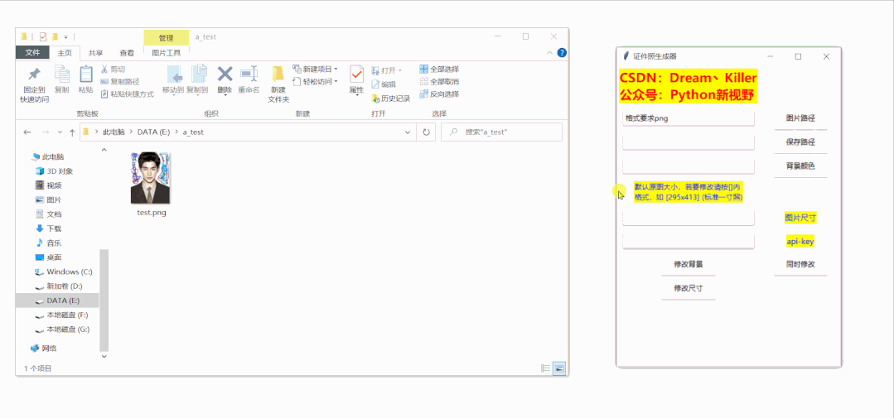Click Paste shortcut (粘贴快捷方式) option
Screen dimensions: 894x418
click(127, 94)
